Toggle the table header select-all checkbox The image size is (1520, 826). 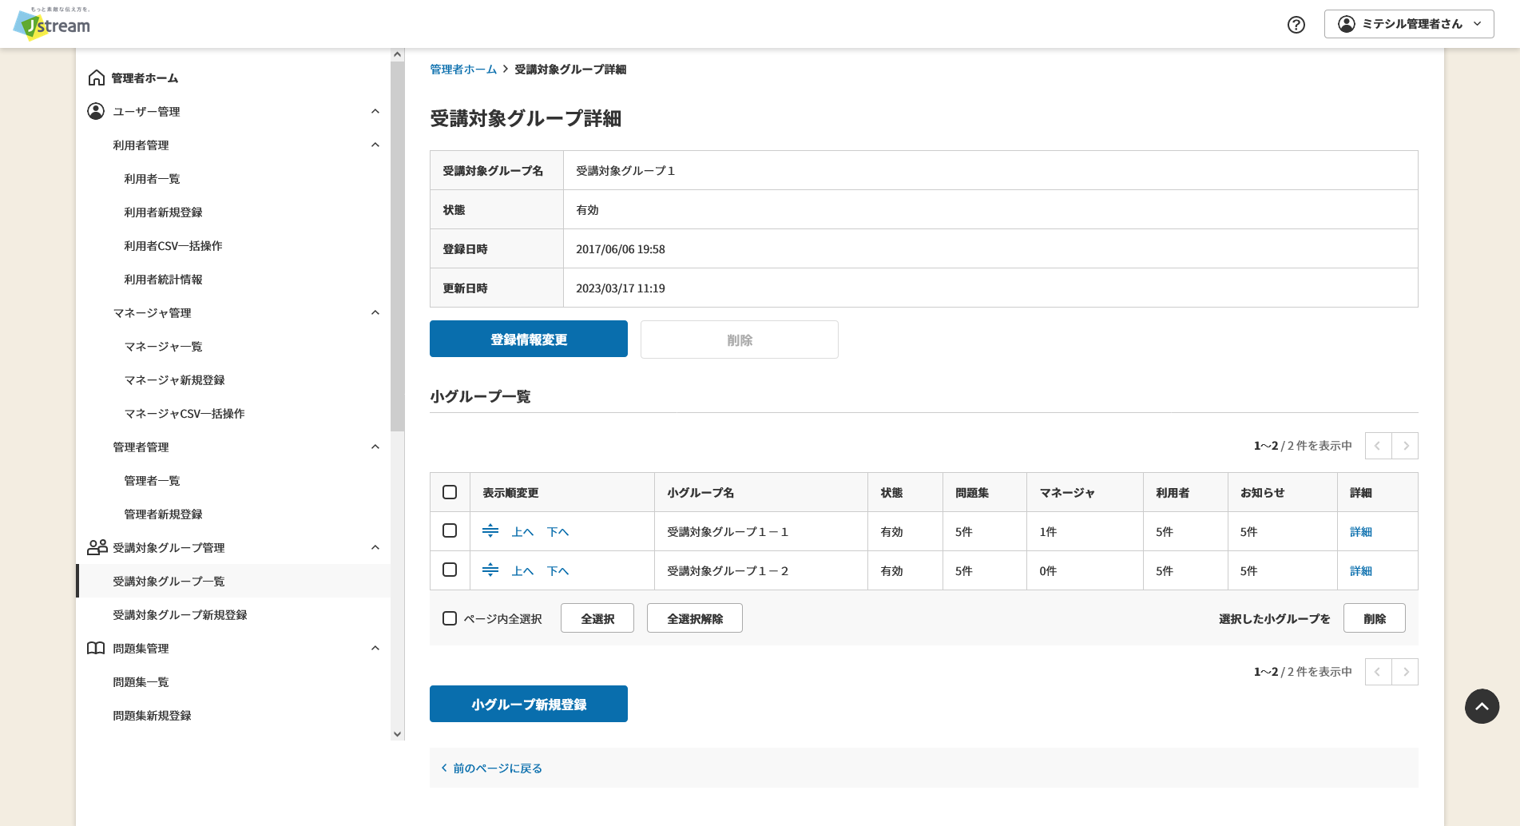coord(450,492)
